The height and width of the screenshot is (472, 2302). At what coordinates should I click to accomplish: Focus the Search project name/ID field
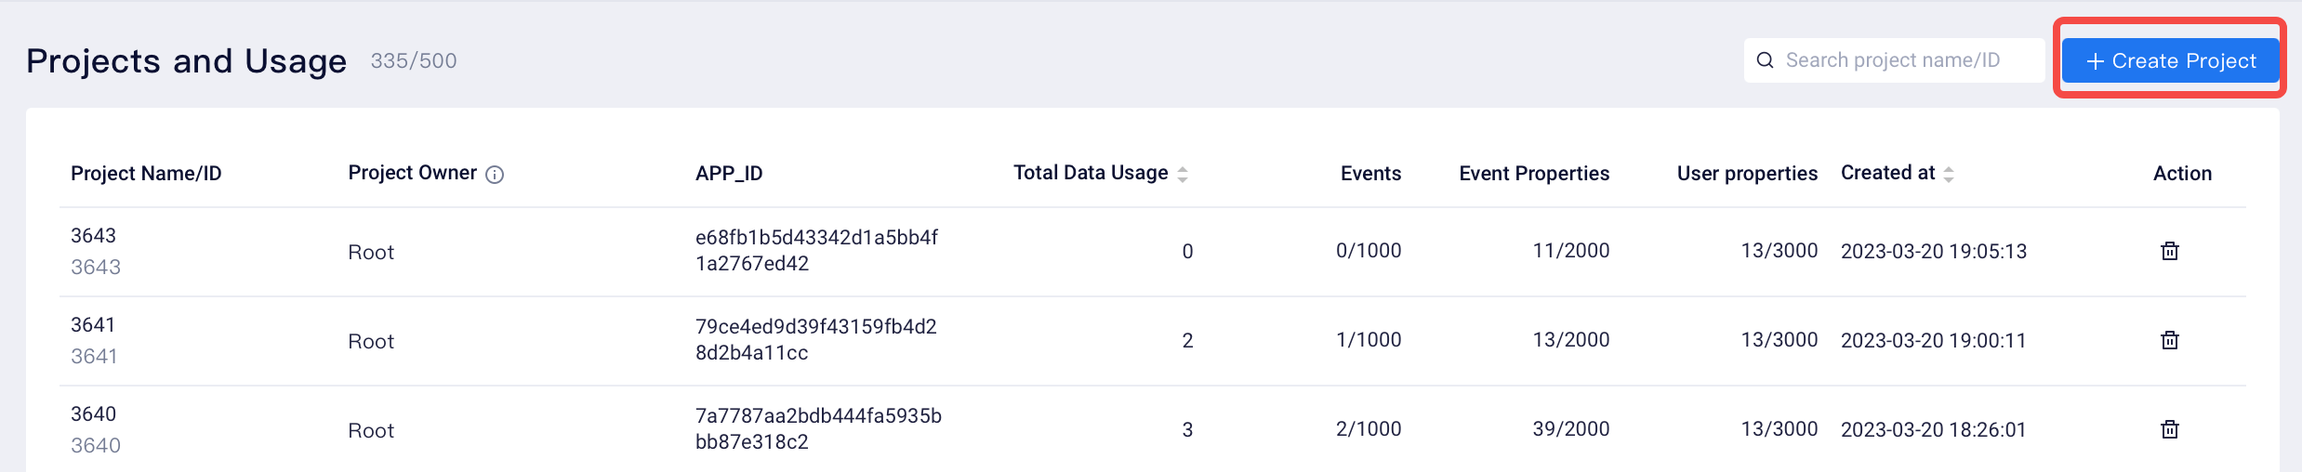coord(1894,60)
